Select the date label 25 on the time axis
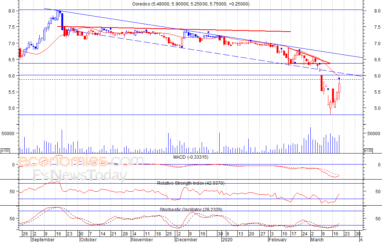Viewport: 382px width, 242px height. point(169,234)
